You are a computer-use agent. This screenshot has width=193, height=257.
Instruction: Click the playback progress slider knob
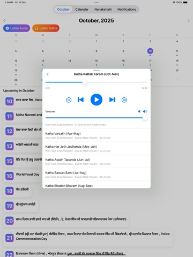(85, 82)
